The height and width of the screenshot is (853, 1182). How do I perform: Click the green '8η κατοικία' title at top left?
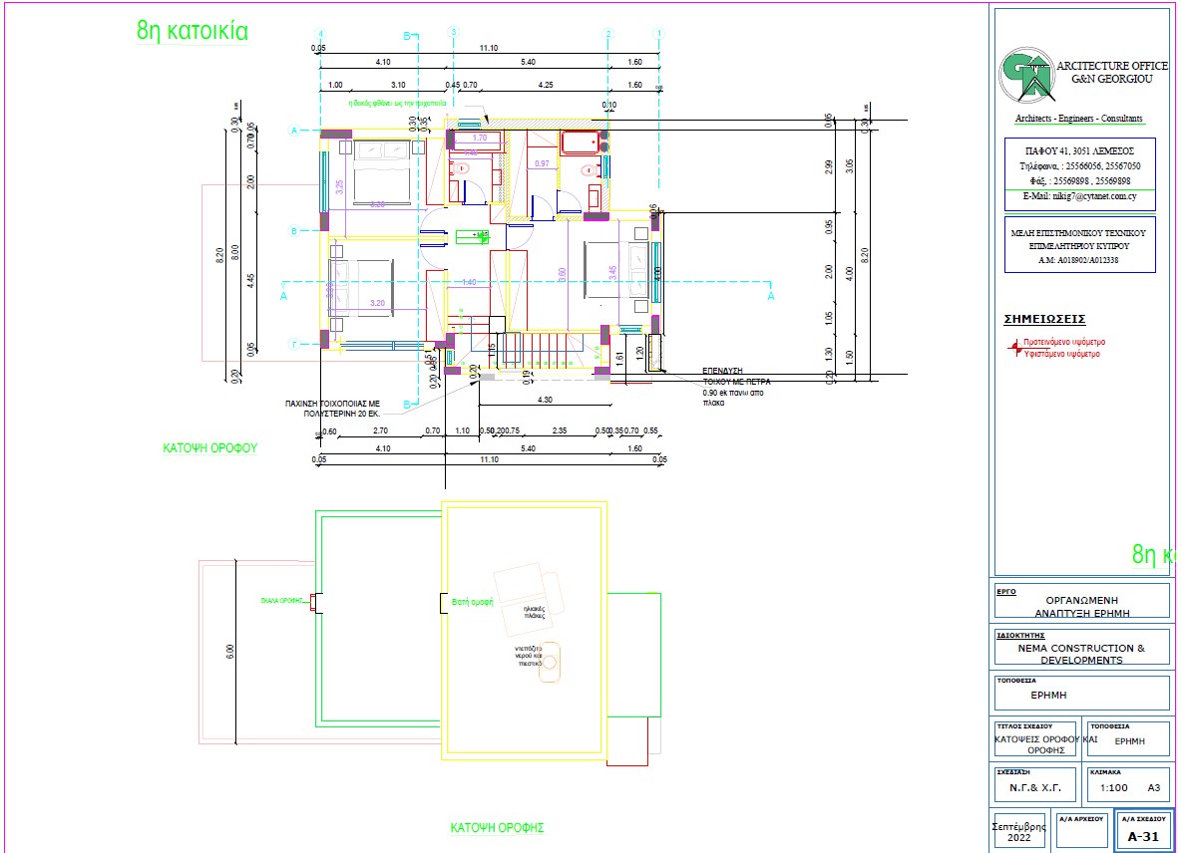193,31
